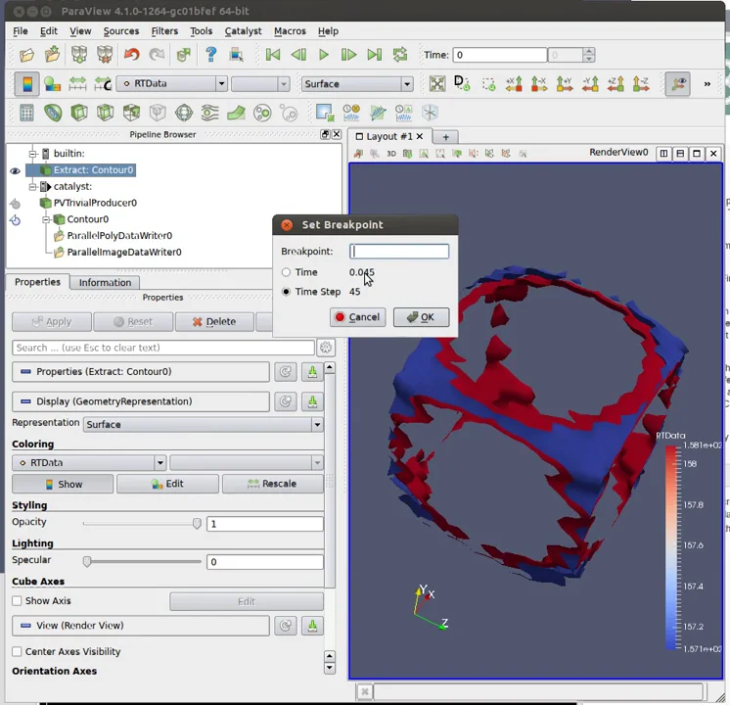This screenshot has height=705, width=730.
Task: Collapse View (Render View) section
Action: pyautogui.click(x=141, y=626)
